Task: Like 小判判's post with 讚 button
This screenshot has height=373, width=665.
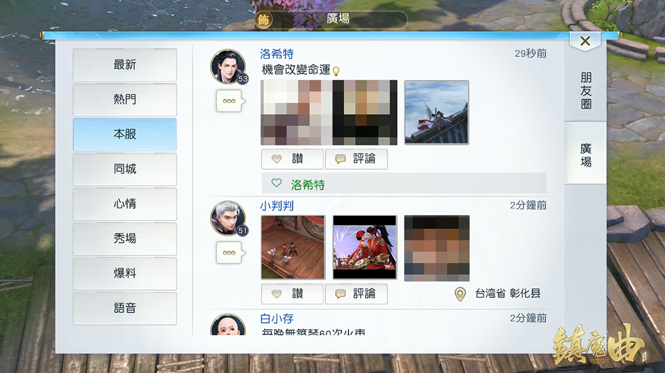Action: 292,293
